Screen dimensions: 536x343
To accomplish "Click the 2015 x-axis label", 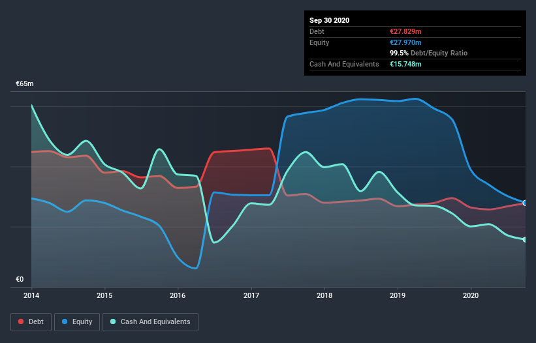I will pos(104,295).
